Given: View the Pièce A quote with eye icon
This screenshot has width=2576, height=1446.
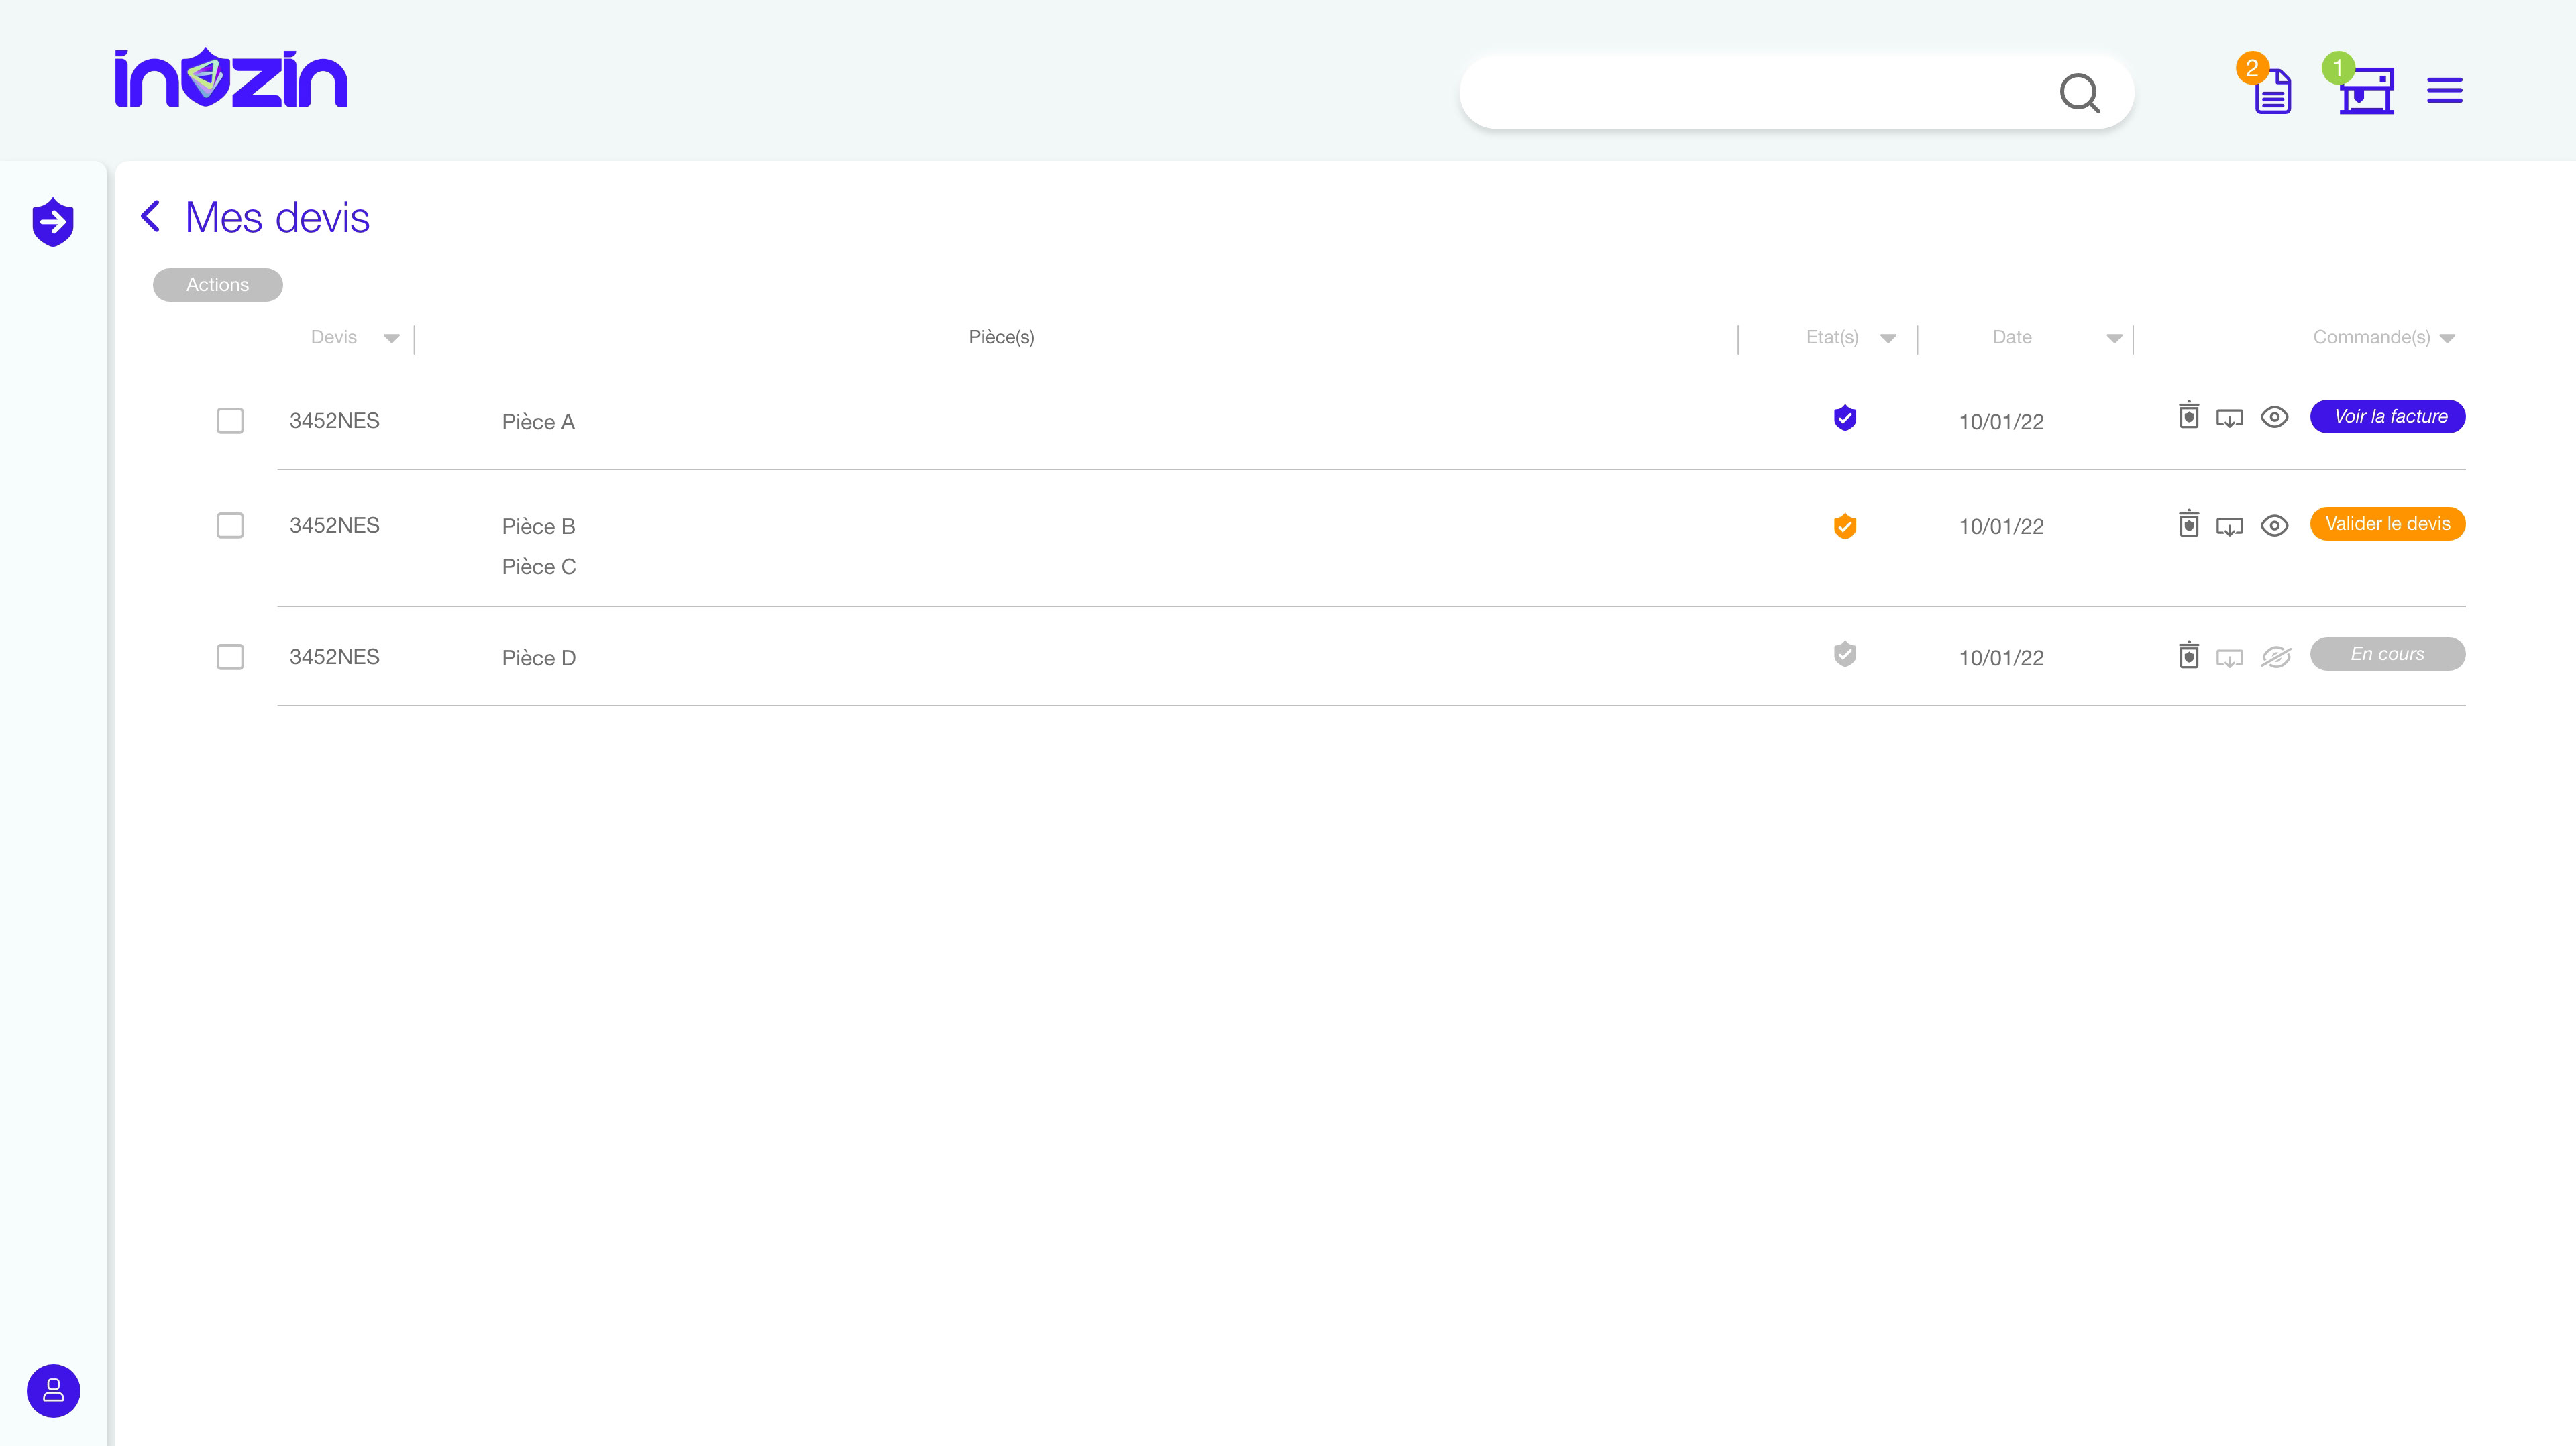Looking at the screenshot, I should pyautogui.click(x=2274, y=417).
